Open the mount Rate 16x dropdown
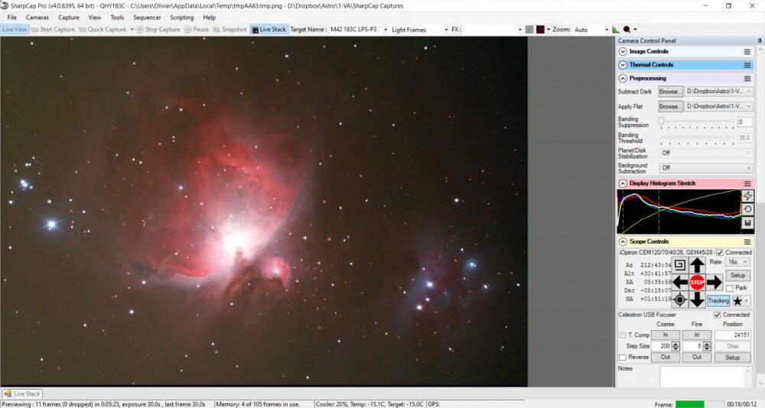This screenshot has width=765, height=408. point(737,262)
